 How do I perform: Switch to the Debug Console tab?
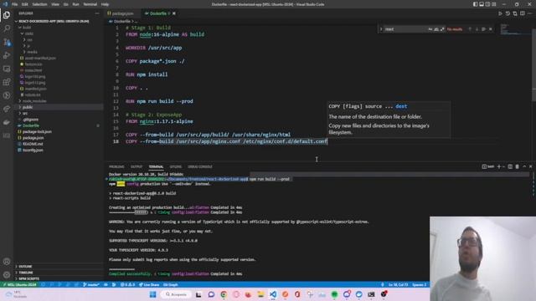pos(200,167)
